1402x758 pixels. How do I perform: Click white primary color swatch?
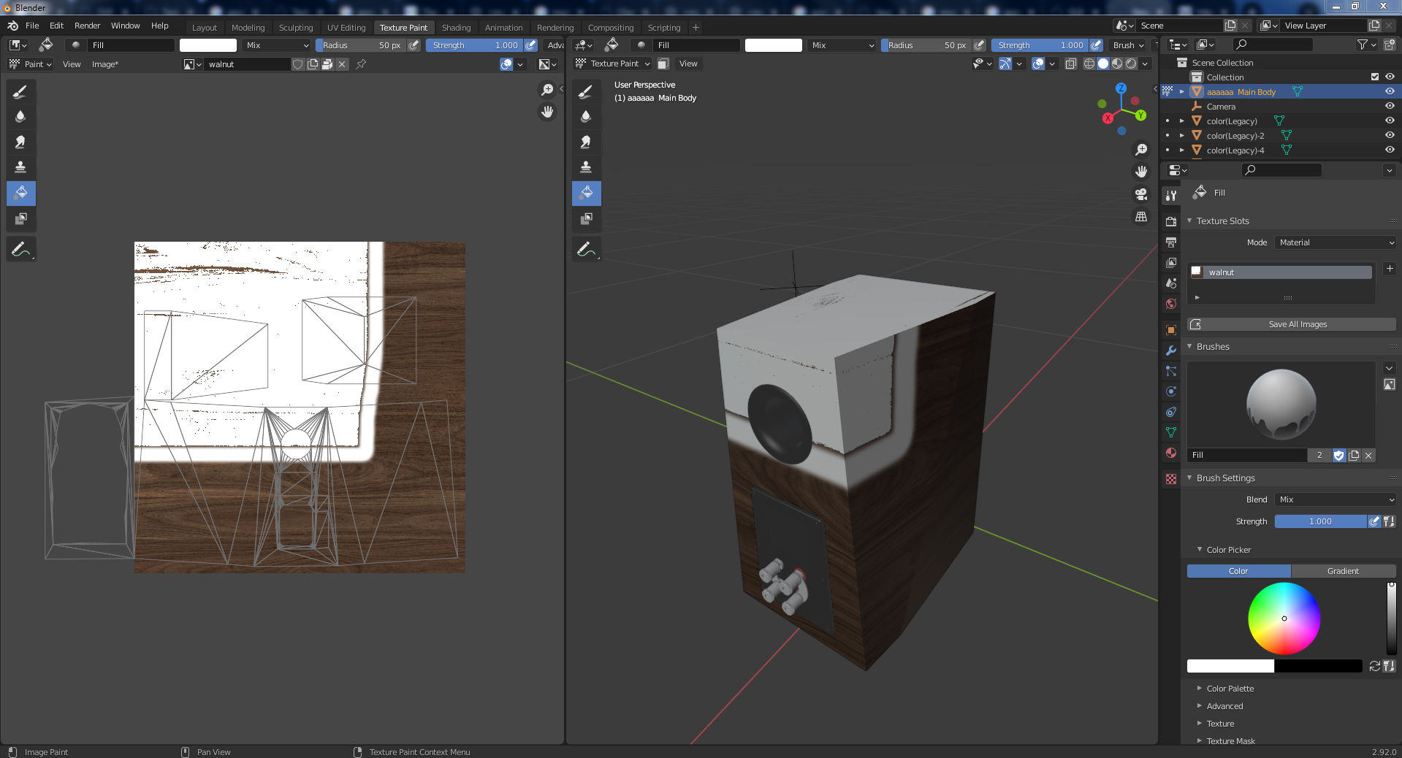pyautogui.click(x=1230, y=666)
